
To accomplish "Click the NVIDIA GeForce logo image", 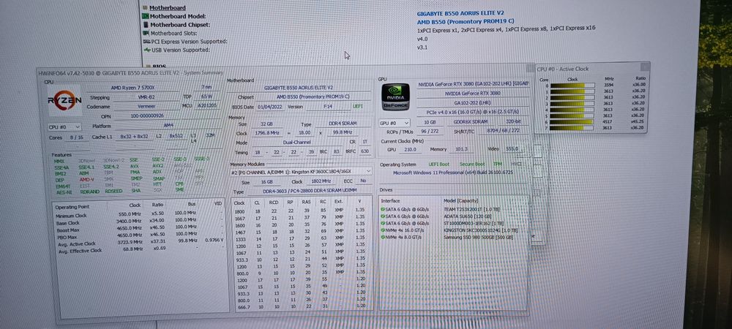I will tap(396, 97).
